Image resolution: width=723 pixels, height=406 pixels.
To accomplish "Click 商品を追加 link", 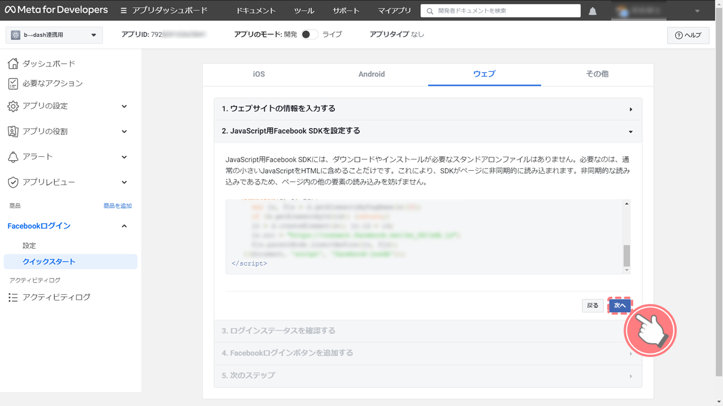I will coord(117,206).
